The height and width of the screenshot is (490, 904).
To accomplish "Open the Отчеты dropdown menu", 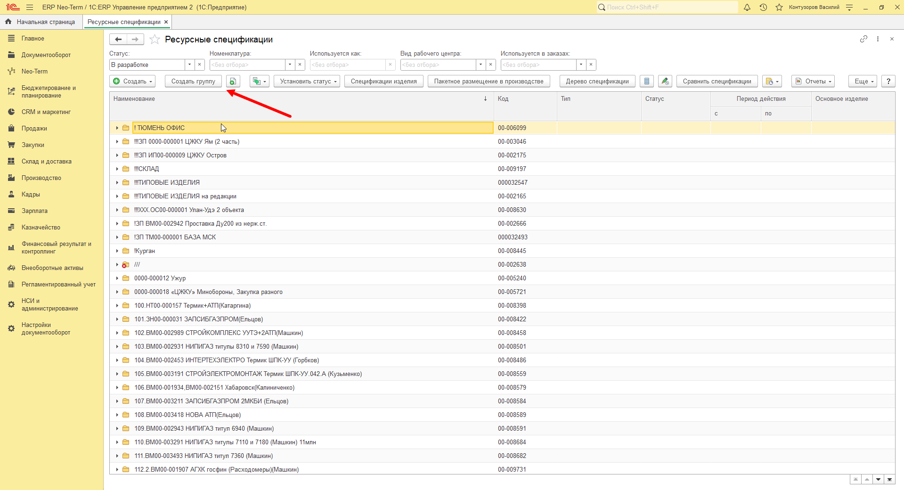I will coord(813,81).
